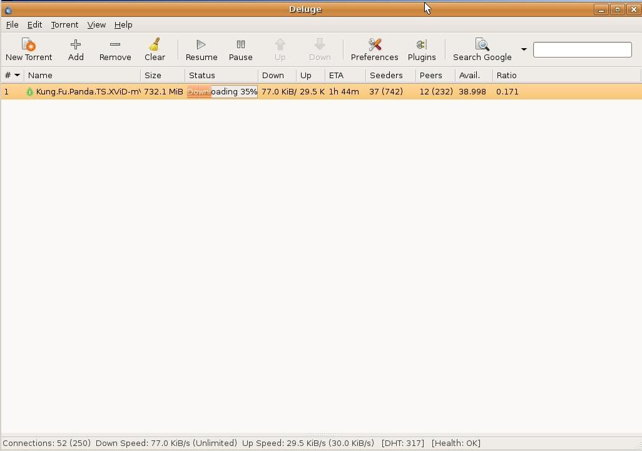The width and height of the screenshot is (642, 451).
Task: Click the Up Speed status bar entry
Action: (x=308, y=443)
